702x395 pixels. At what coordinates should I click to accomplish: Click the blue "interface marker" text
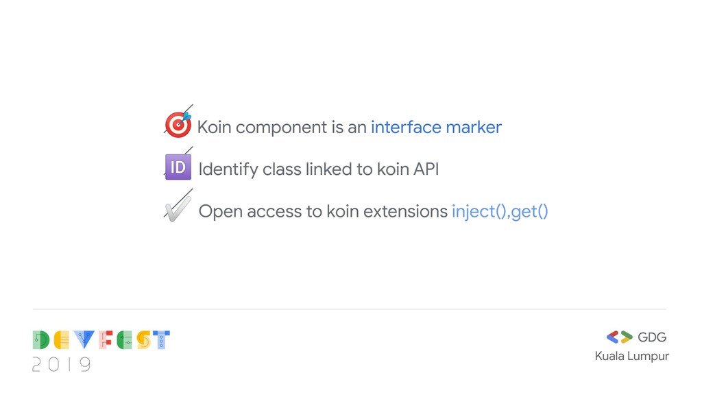point(436,127)
